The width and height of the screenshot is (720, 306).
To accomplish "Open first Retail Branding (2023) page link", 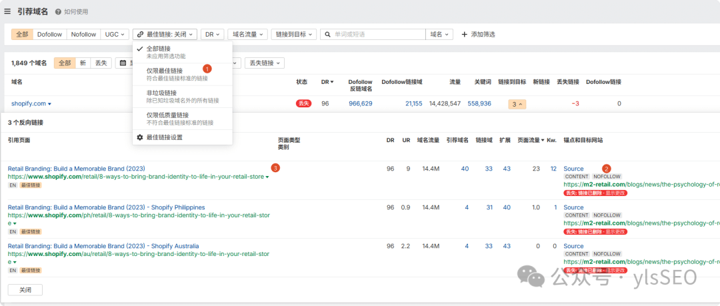I will (76, 169).
